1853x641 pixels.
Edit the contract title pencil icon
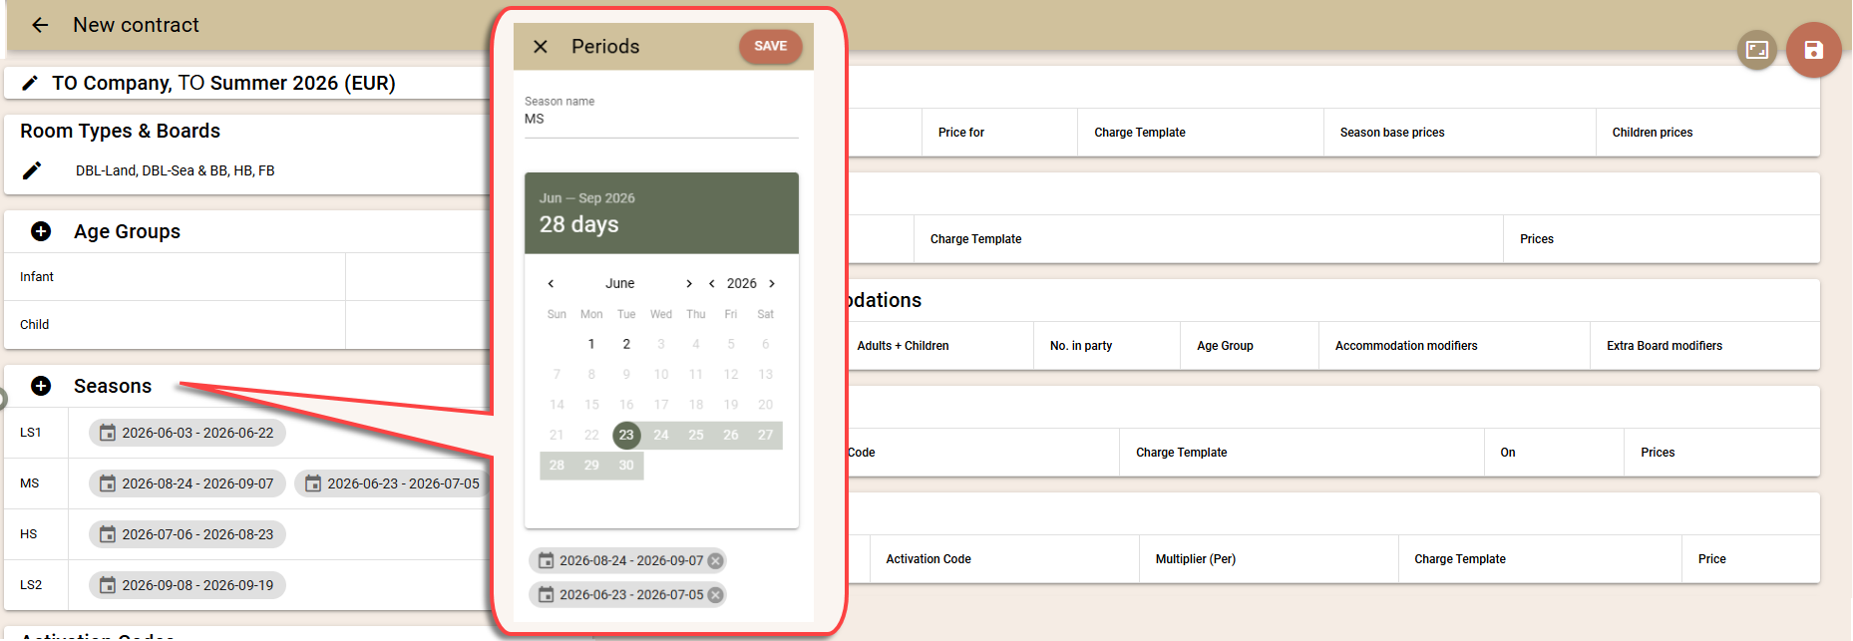click(30, 83)
